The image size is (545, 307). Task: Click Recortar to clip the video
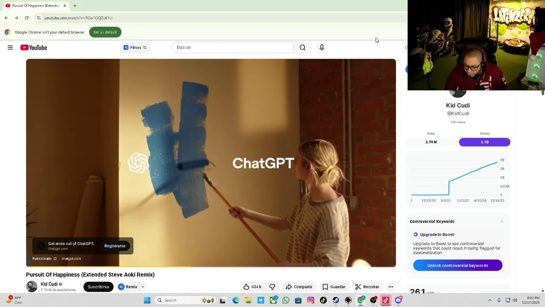pyautogui.click(x=367, y=287)
